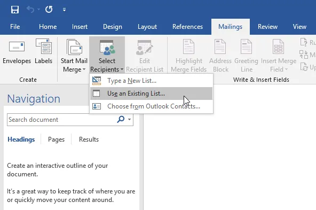Select the Mailings tab
316x210 pixels.
coord(231,27)
